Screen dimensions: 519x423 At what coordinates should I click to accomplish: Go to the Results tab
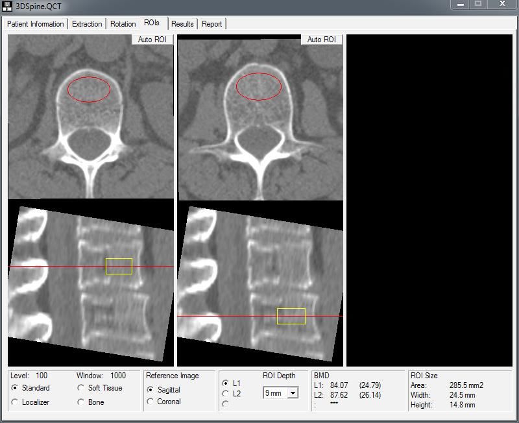click(x=182, y=24)
